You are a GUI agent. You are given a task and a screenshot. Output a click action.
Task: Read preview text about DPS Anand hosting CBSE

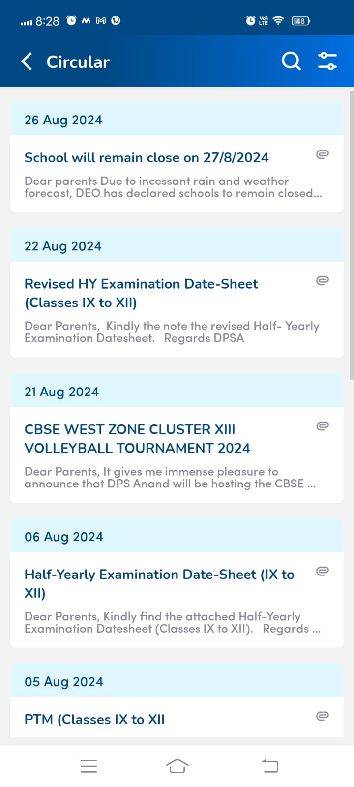[x=170, y=478]
